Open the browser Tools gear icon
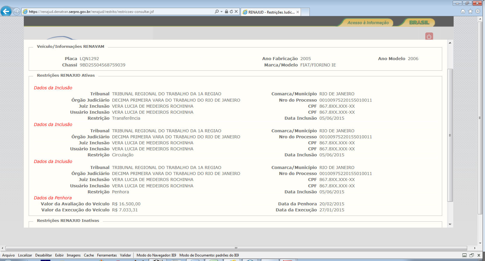 click(478, 11)
